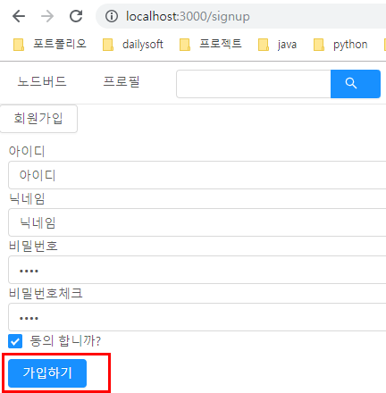Uncheck the 동의 합니까? checkbox
The image size is (386, 393).
(15, 341)
